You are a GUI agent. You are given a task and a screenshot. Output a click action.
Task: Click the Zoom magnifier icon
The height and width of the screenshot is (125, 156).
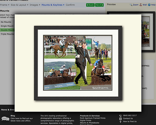click(x=131, y=5)
